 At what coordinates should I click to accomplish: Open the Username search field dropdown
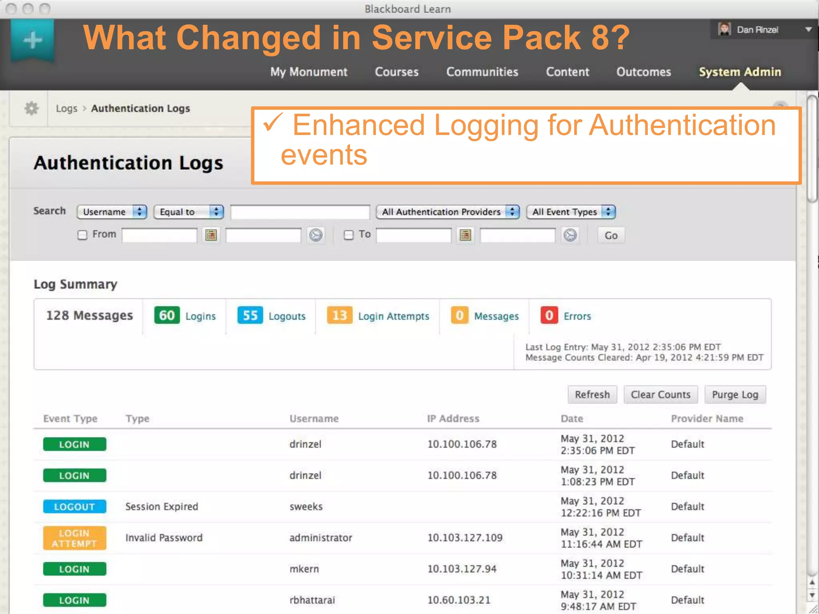click(x=112, y=212)
